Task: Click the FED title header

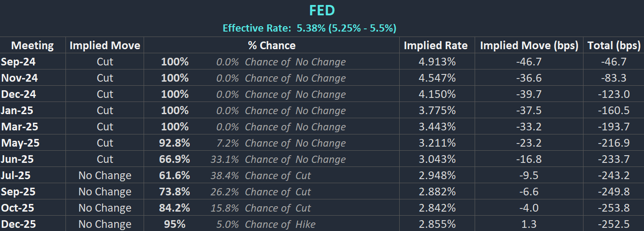Action: pos(322,10)
